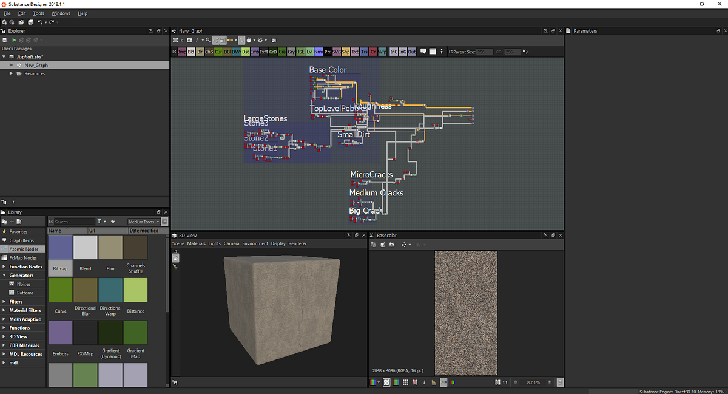Viewport: 728px width, 394px height.
Task: Click the fit-all icon in the graph toolbar
Action: pyautogui.click(x=176, y=41)
